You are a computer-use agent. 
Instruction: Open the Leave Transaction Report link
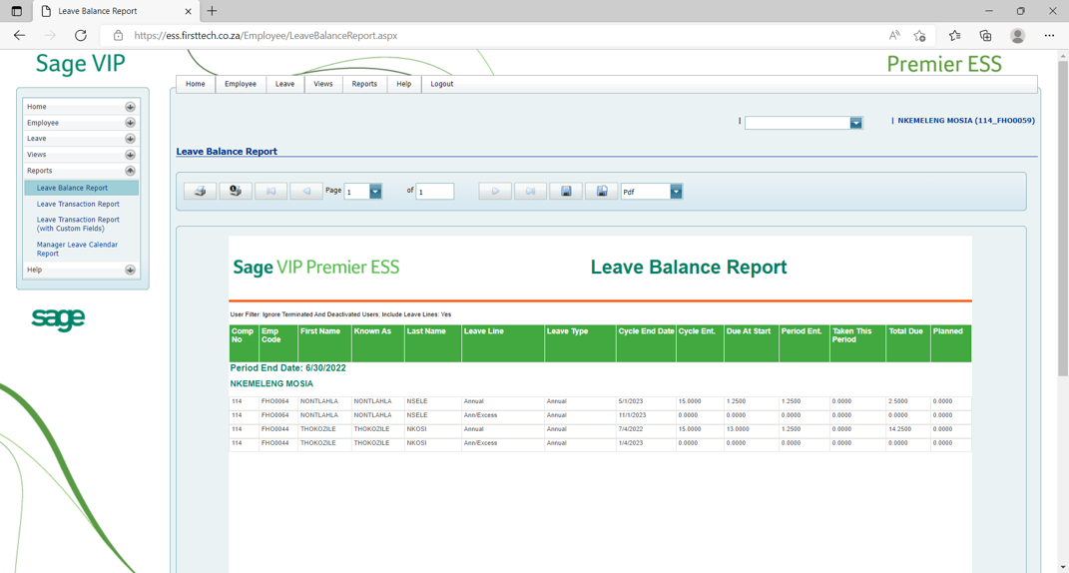point(78,204)
